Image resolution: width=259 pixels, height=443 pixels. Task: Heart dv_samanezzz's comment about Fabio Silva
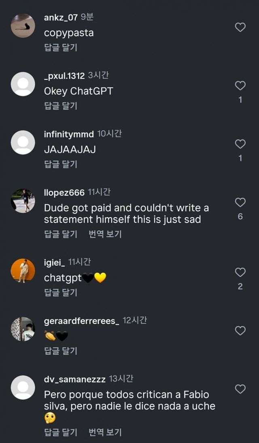(x=240, y=389)
